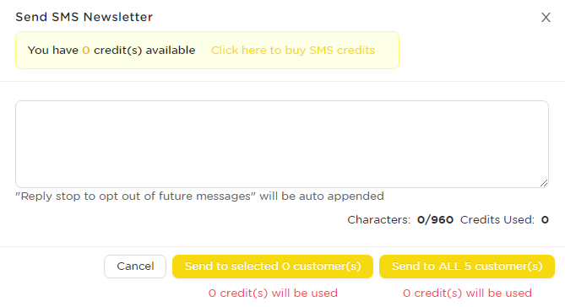
Task: Click credits warning under Send to selected
Action: click(273, 293)
